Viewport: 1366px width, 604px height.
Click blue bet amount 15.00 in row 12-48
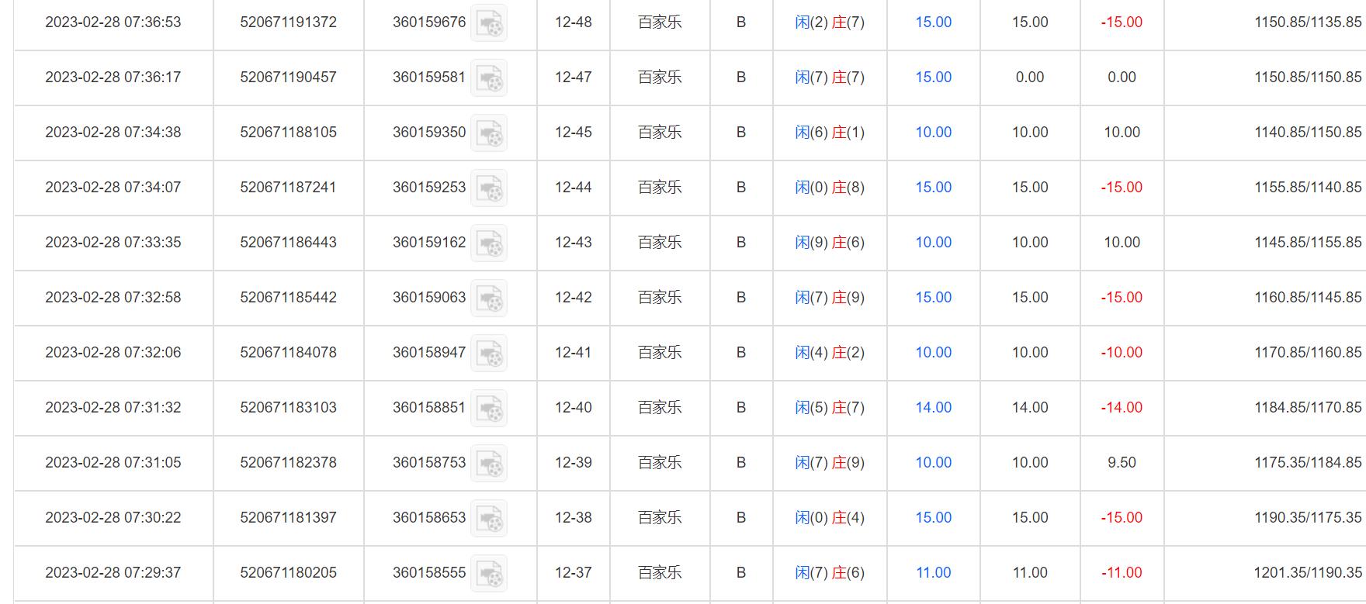click(933, 22)
